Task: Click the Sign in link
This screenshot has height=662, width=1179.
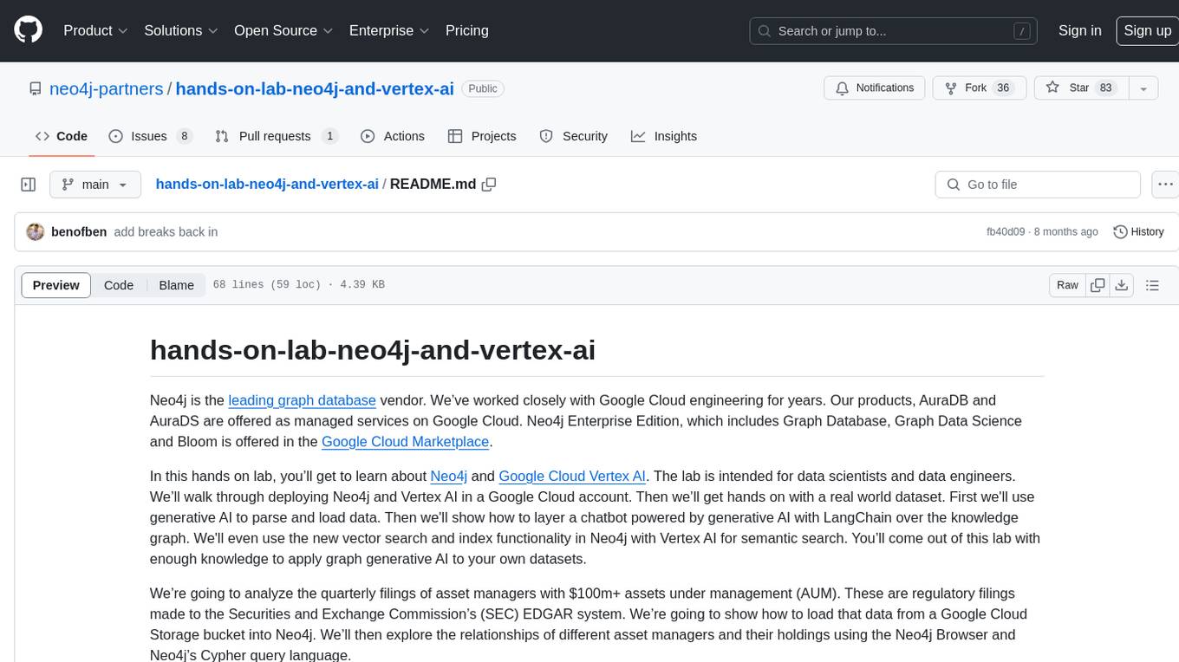Action: click(x=1080, y=30)
